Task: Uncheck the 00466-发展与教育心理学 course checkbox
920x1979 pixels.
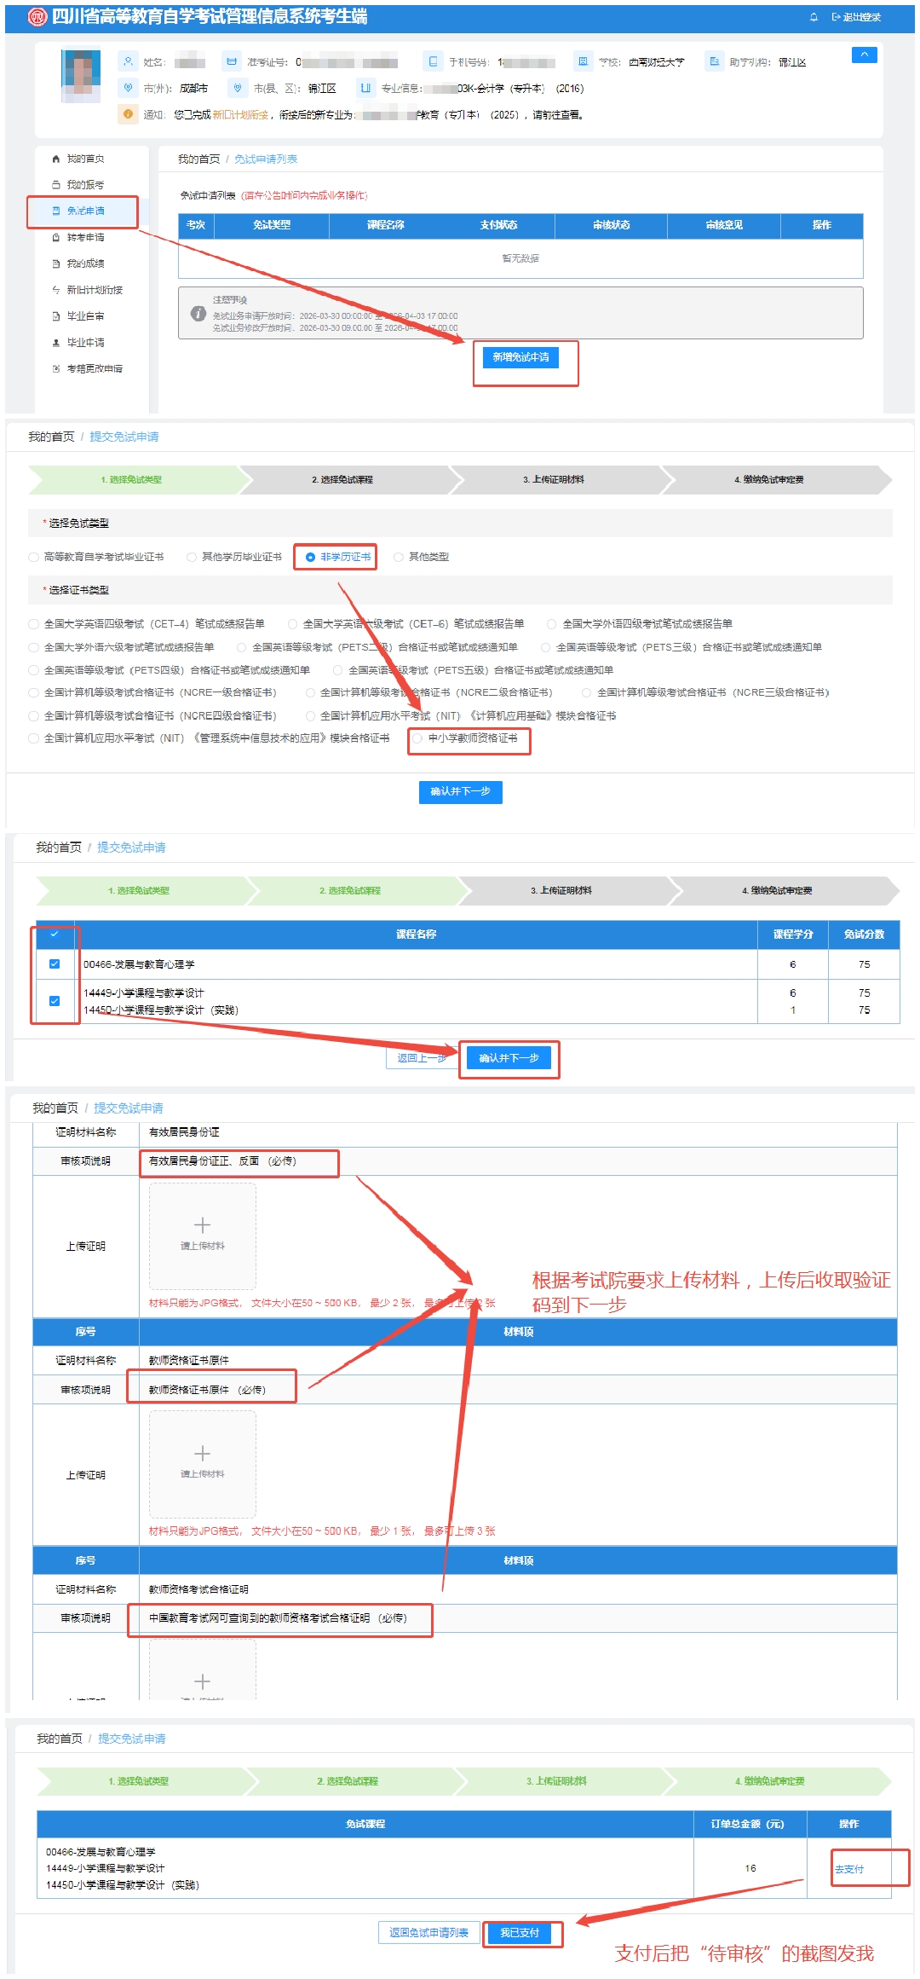Action: pyautogui.click(x=55, y=963)
